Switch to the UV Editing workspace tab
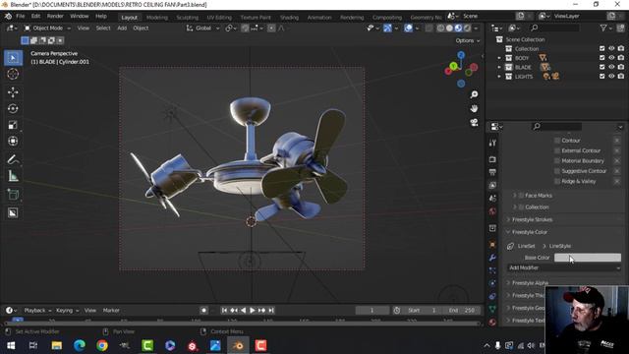The height and width of the screenshot is (354, 629). tap(219, 18)
